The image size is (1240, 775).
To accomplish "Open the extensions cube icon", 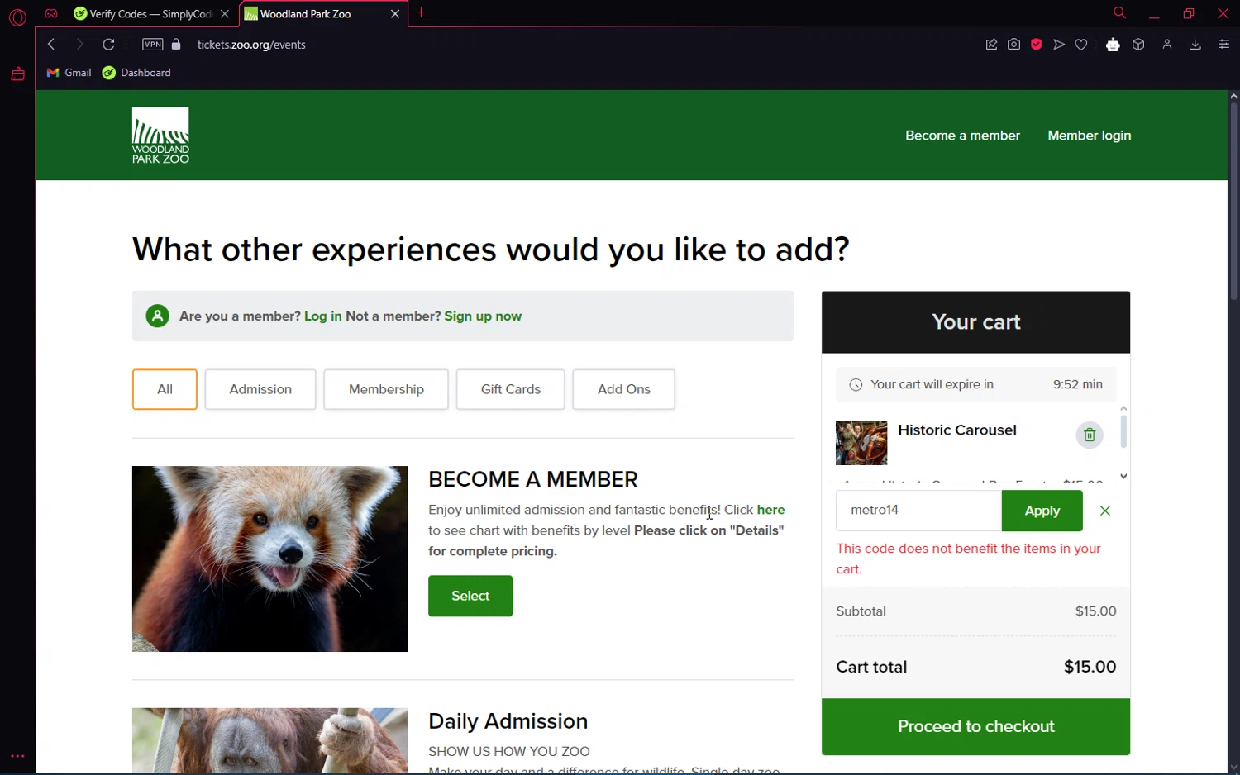I will 1138,45.
